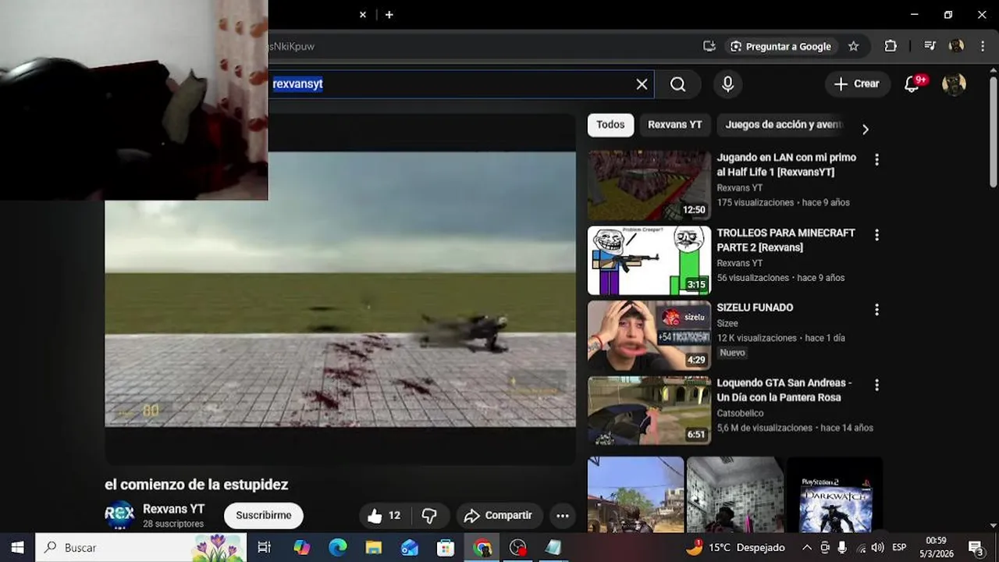999x562 pixels.
Task: Open Outlook from the taskbar
Action: (x=410, y=547)
